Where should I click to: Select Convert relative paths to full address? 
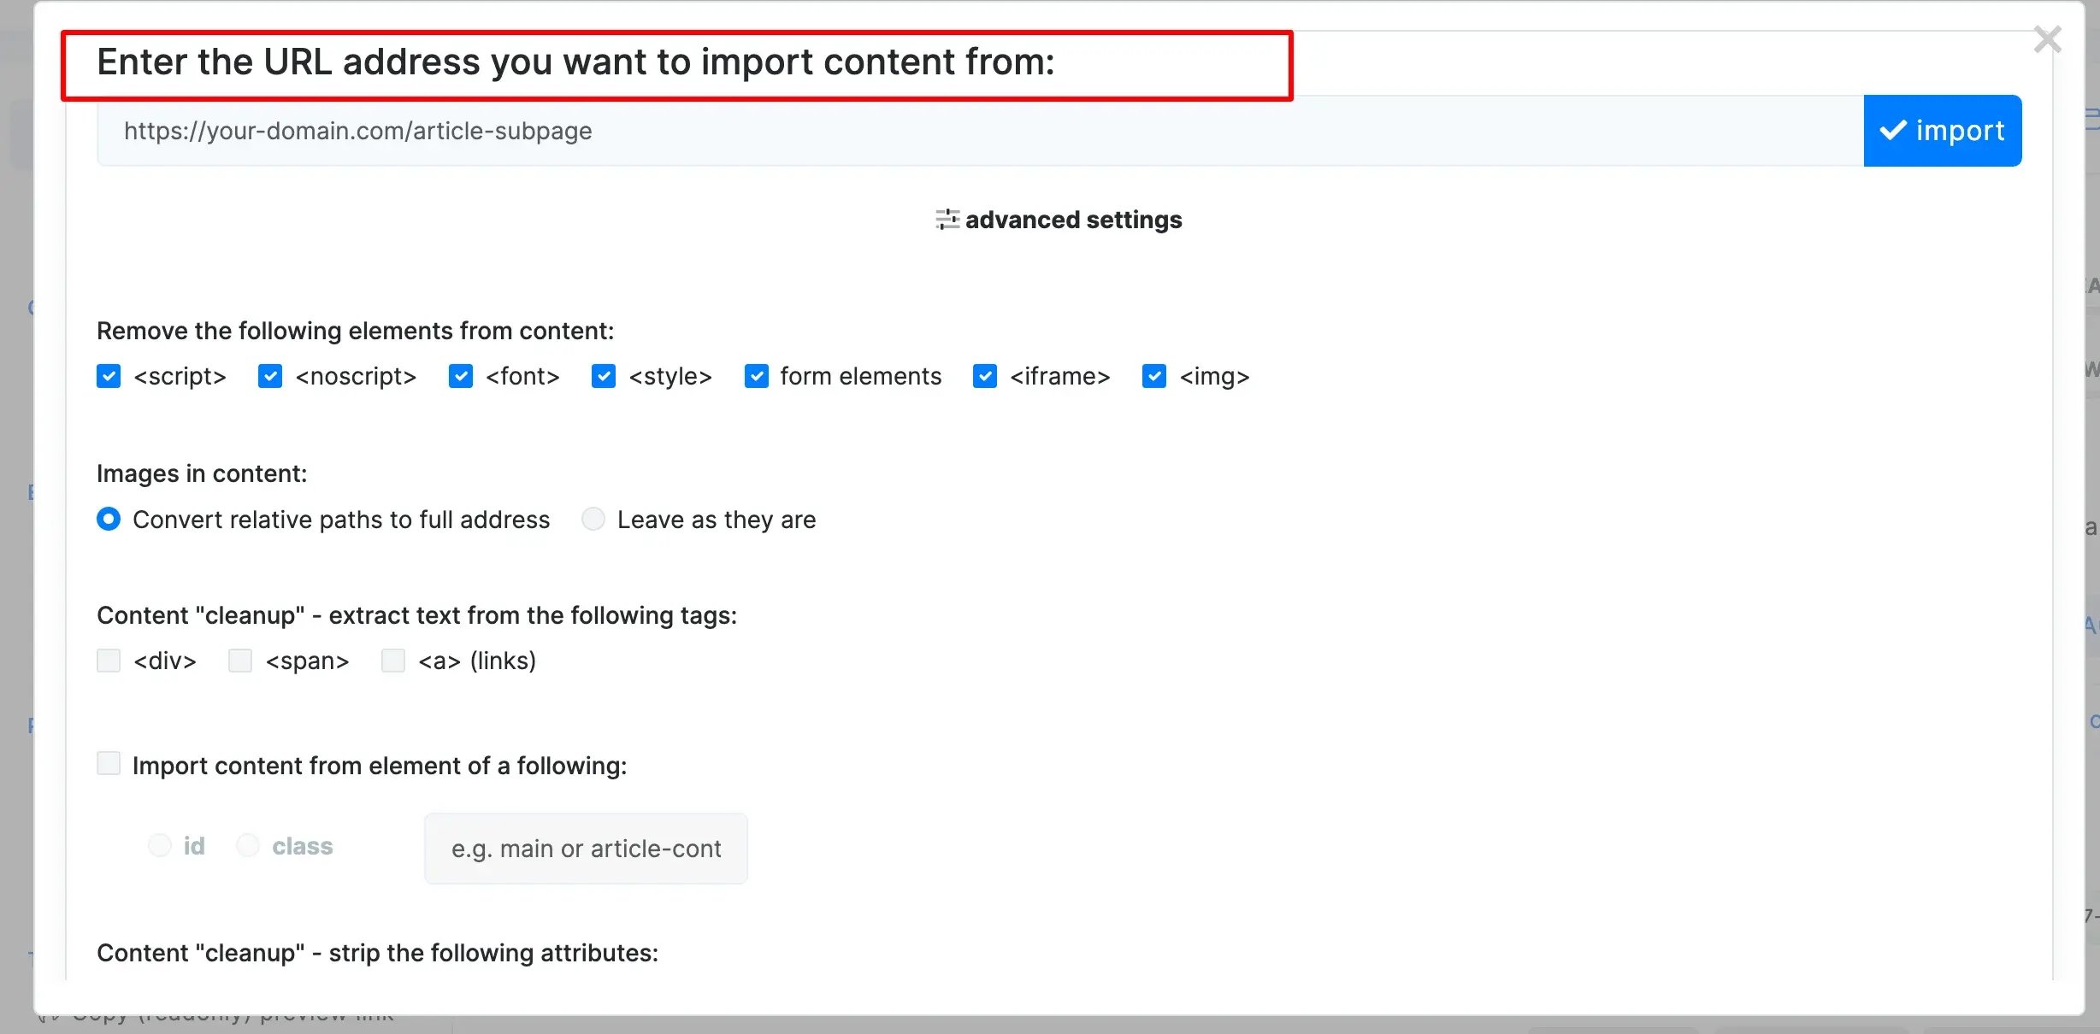pos(109,519)
